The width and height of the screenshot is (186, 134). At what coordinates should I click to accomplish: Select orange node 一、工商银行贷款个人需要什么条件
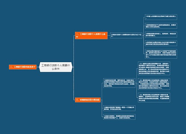click(x=91, y=35)
